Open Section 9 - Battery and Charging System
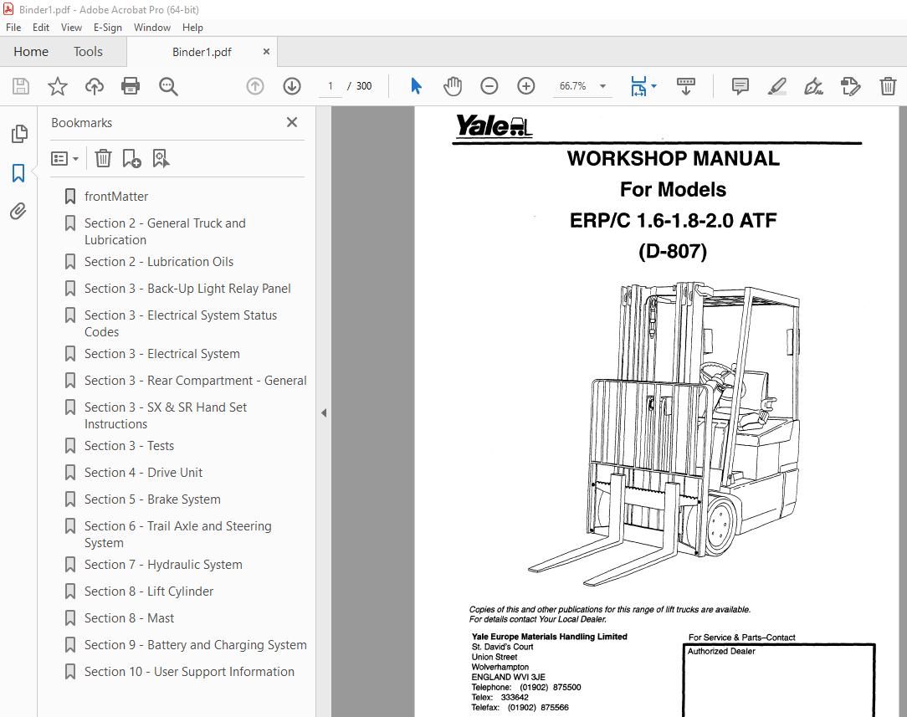The image size is (907, 717). (196, 645)
